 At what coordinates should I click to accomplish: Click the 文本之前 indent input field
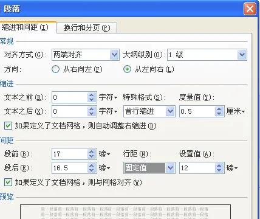70,97
